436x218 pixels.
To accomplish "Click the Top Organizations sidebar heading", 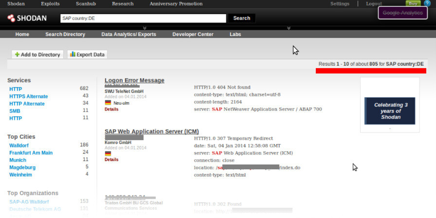I will coord(33,193).
